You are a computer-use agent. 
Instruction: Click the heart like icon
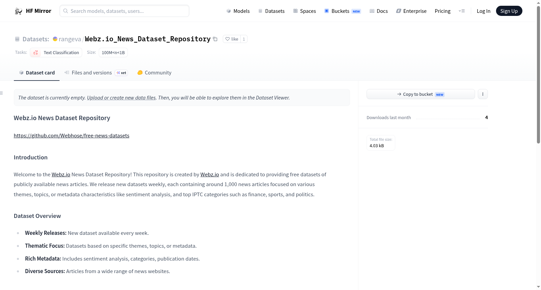click(x=228, y=39)
